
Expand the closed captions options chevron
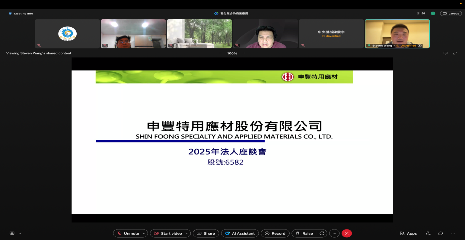point(20,233)
